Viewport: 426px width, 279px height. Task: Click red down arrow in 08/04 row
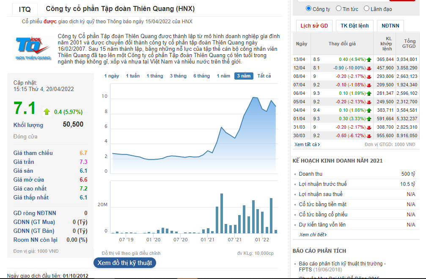pos(368,76)
